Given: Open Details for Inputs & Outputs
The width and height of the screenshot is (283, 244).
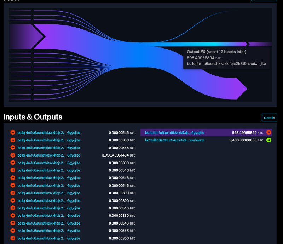Looking at the screenshot, I should click(270, 118).
